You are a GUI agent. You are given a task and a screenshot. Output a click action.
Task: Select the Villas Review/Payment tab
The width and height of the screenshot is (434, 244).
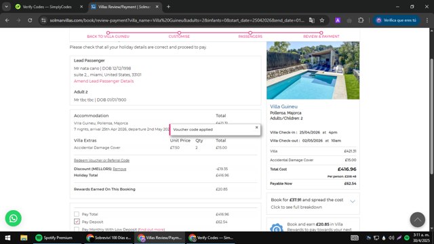125,7
